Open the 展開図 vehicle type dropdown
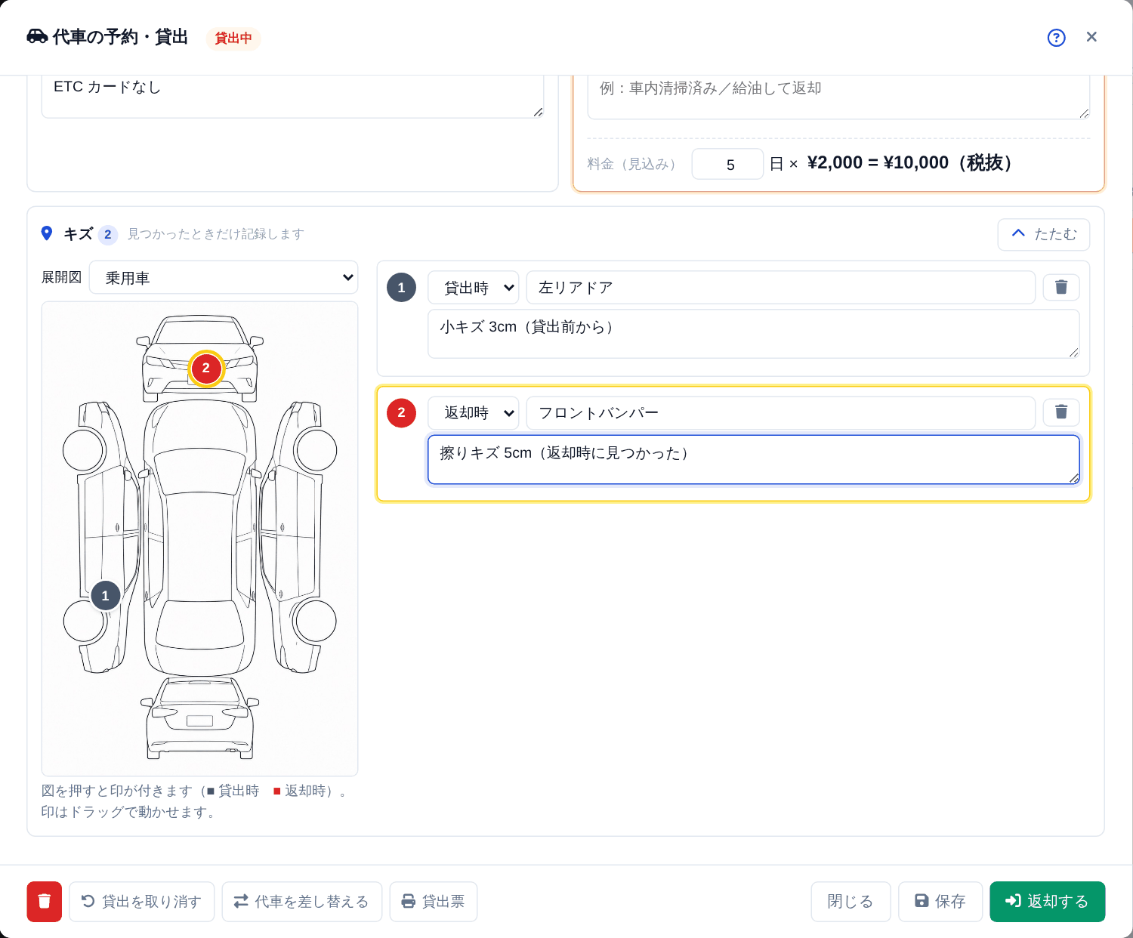This screenshot has width=1133, height=938. 224,278
